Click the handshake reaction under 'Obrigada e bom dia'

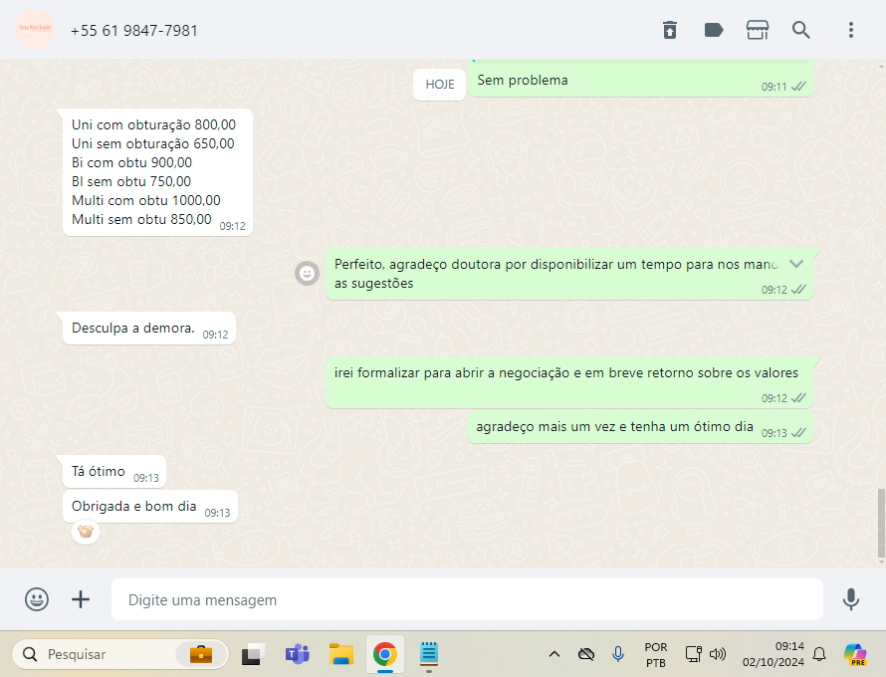pyautogui.click(x=86, y=533)
